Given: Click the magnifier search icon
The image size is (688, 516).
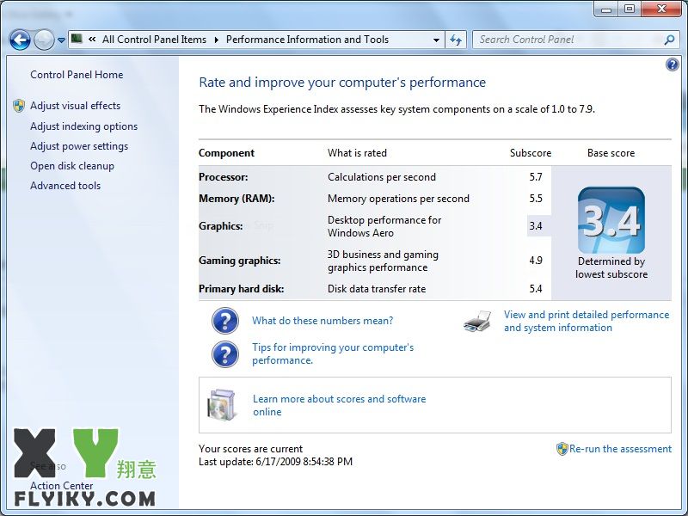Looking at the screenshot, I should tap(669, 40).
